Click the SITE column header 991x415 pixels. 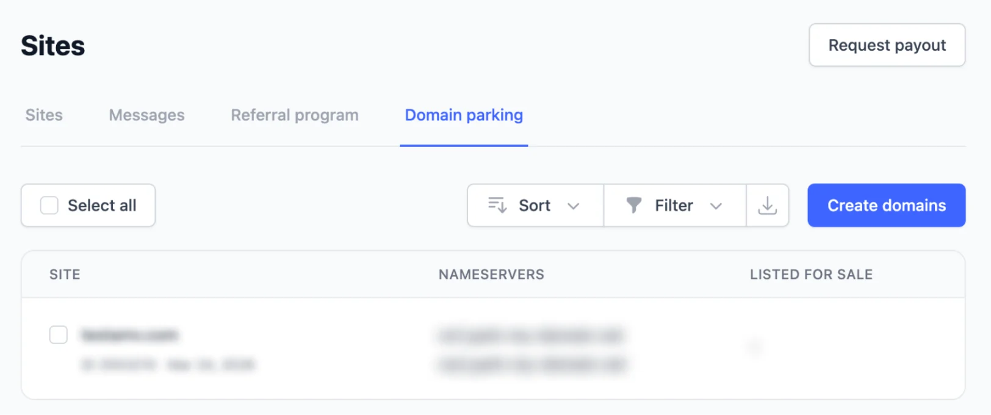[65, 275]
